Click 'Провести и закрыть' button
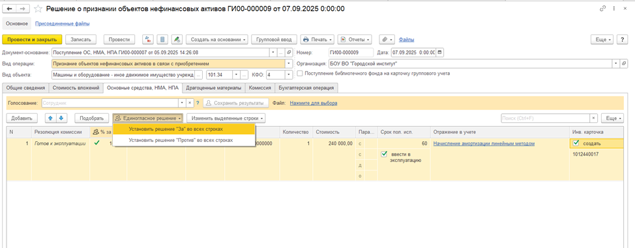Image resolution: width=635 pixels, height=248 pixels. click(33, 40)
